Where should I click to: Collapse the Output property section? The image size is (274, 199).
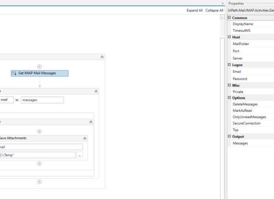(x=229, y=137)
